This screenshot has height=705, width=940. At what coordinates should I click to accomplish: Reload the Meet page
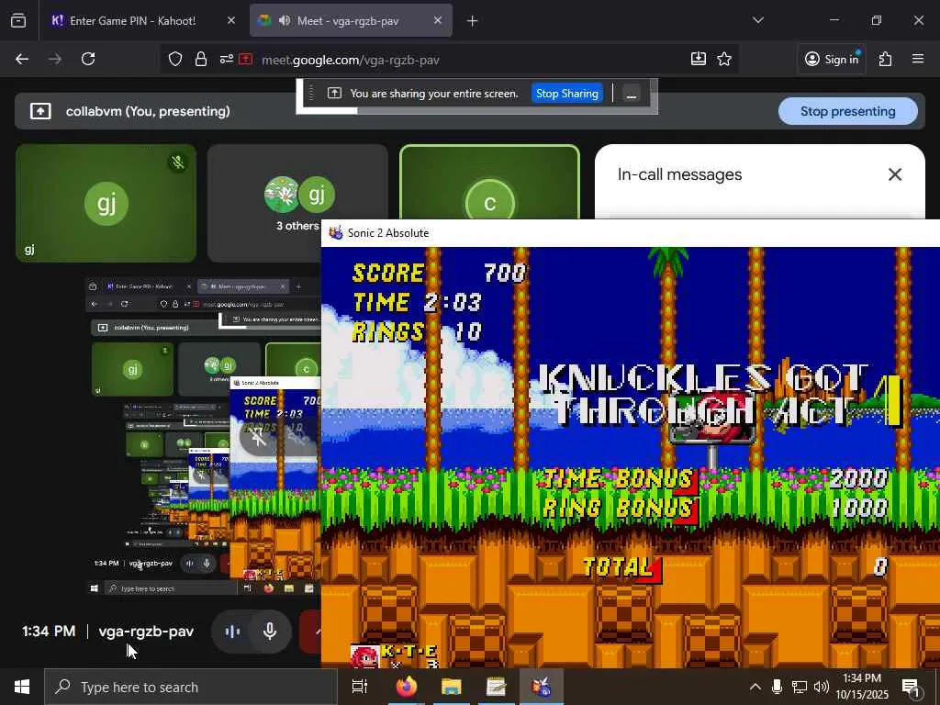pyautogui.click(x=88, y=59)
